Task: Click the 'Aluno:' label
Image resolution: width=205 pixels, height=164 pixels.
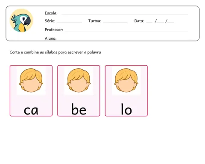Action: pyautogui.click(x=50, y=38)
